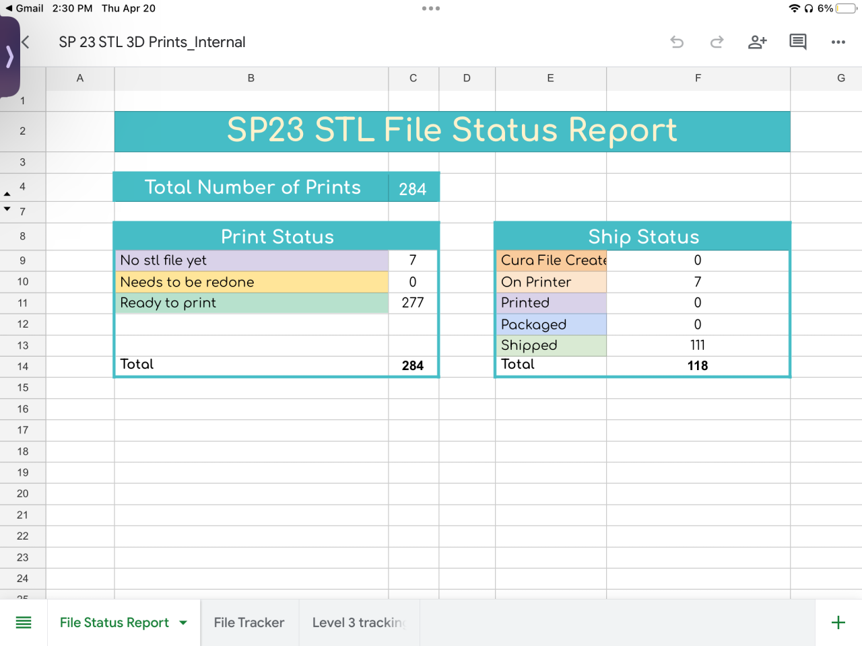Viewport: 862px width, 646px height.
Task: Select the Total Number of Prints value 284
Action: pyautogui.click(x=413, y=188)
